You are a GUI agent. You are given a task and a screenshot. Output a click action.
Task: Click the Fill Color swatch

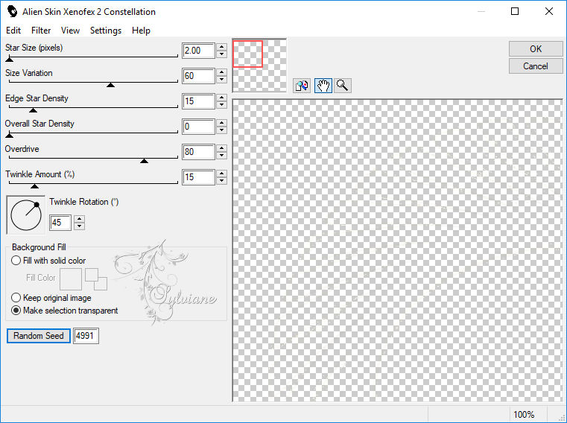pos(71,279)
